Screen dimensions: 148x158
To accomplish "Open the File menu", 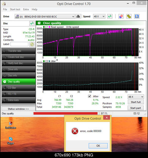I will 5,9.
